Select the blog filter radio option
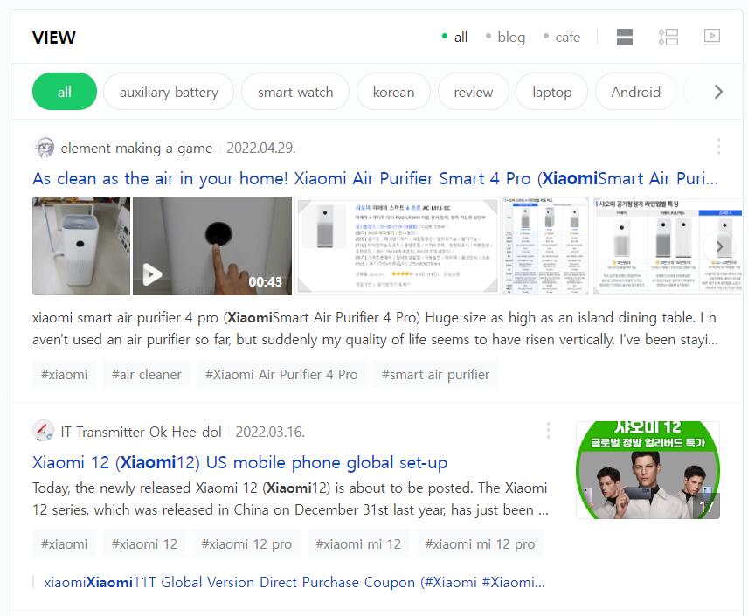The width and height of the screenshot is (748, 616). pos(505,37)
